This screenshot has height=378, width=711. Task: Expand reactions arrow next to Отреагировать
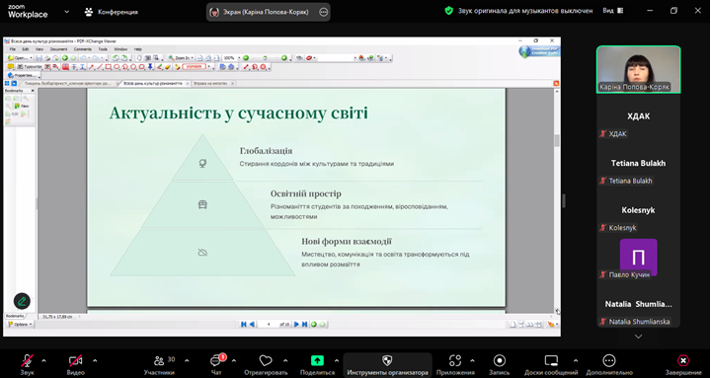[285, 361]
